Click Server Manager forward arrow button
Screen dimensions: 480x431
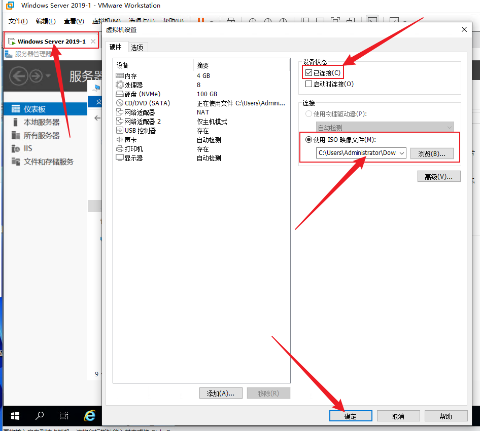37,76
